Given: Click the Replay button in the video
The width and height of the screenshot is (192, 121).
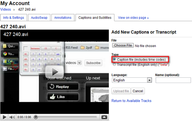Looking at the screenshot, I should coord(63,86).
